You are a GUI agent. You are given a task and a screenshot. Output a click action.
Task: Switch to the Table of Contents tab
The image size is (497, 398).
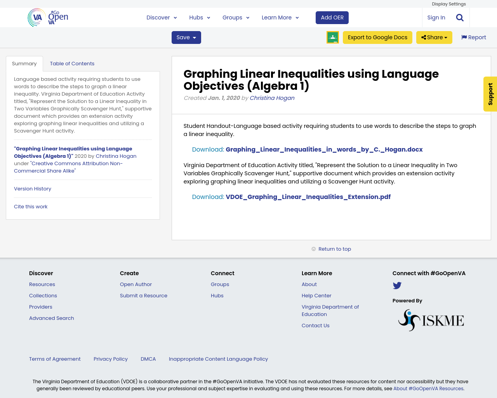coord(72,63)
